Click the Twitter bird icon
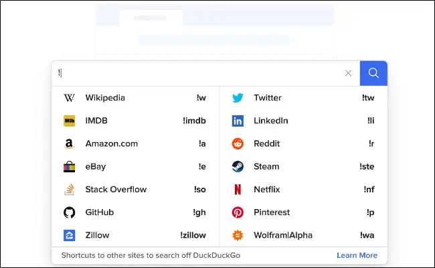 [x=238, y=98]
